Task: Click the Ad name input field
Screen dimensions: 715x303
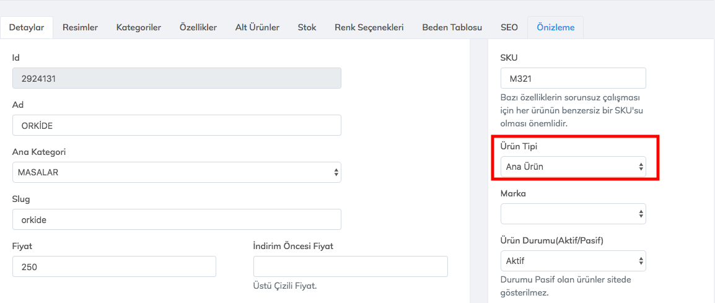Action: tap(177, 125)
